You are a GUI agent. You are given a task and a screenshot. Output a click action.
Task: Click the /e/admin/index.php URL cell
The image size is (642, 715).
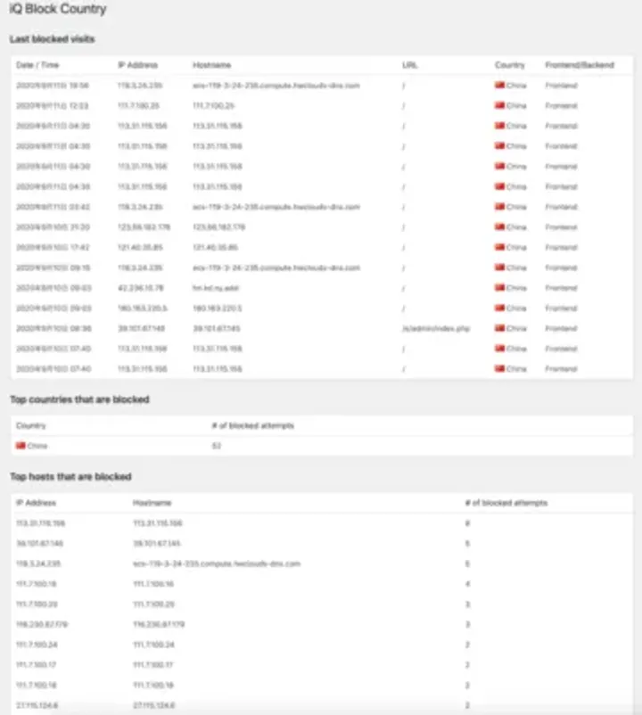pyautogui.click(x=436, y=328)
